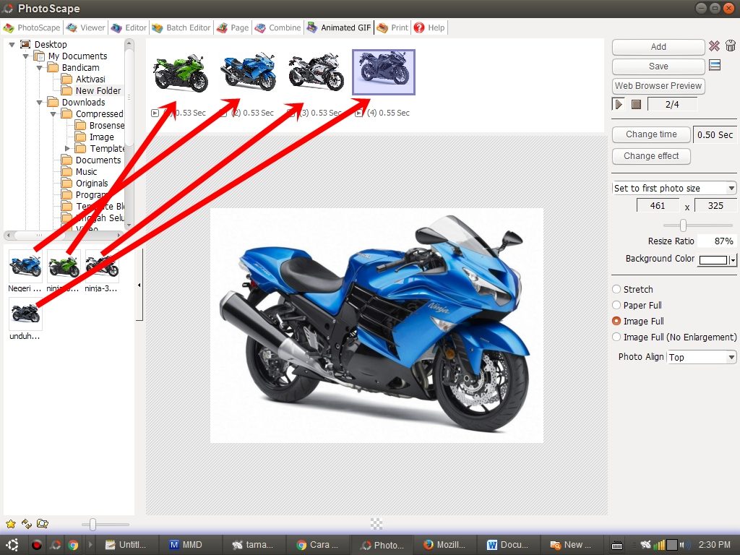Viewport: 740px width, 555px height.
Task: Clear all frames using the trash bin icon
Action: tap(730, 46)
